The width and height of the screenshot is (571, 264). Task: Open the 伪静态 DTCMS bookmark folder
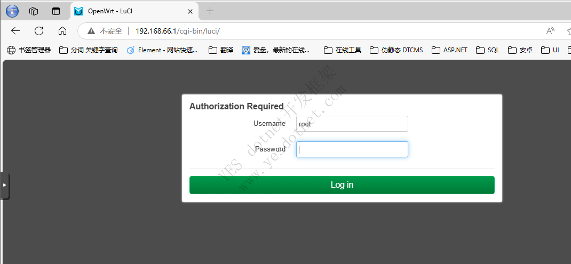396,50
